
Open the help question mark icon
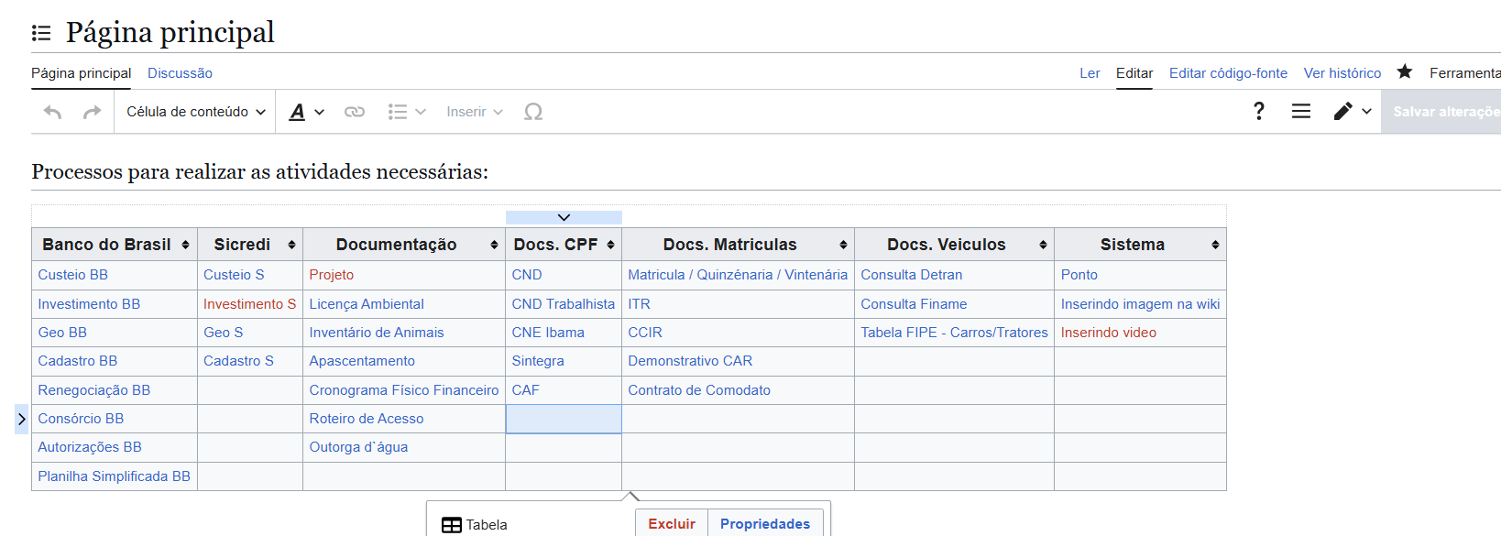point(1259,111)
